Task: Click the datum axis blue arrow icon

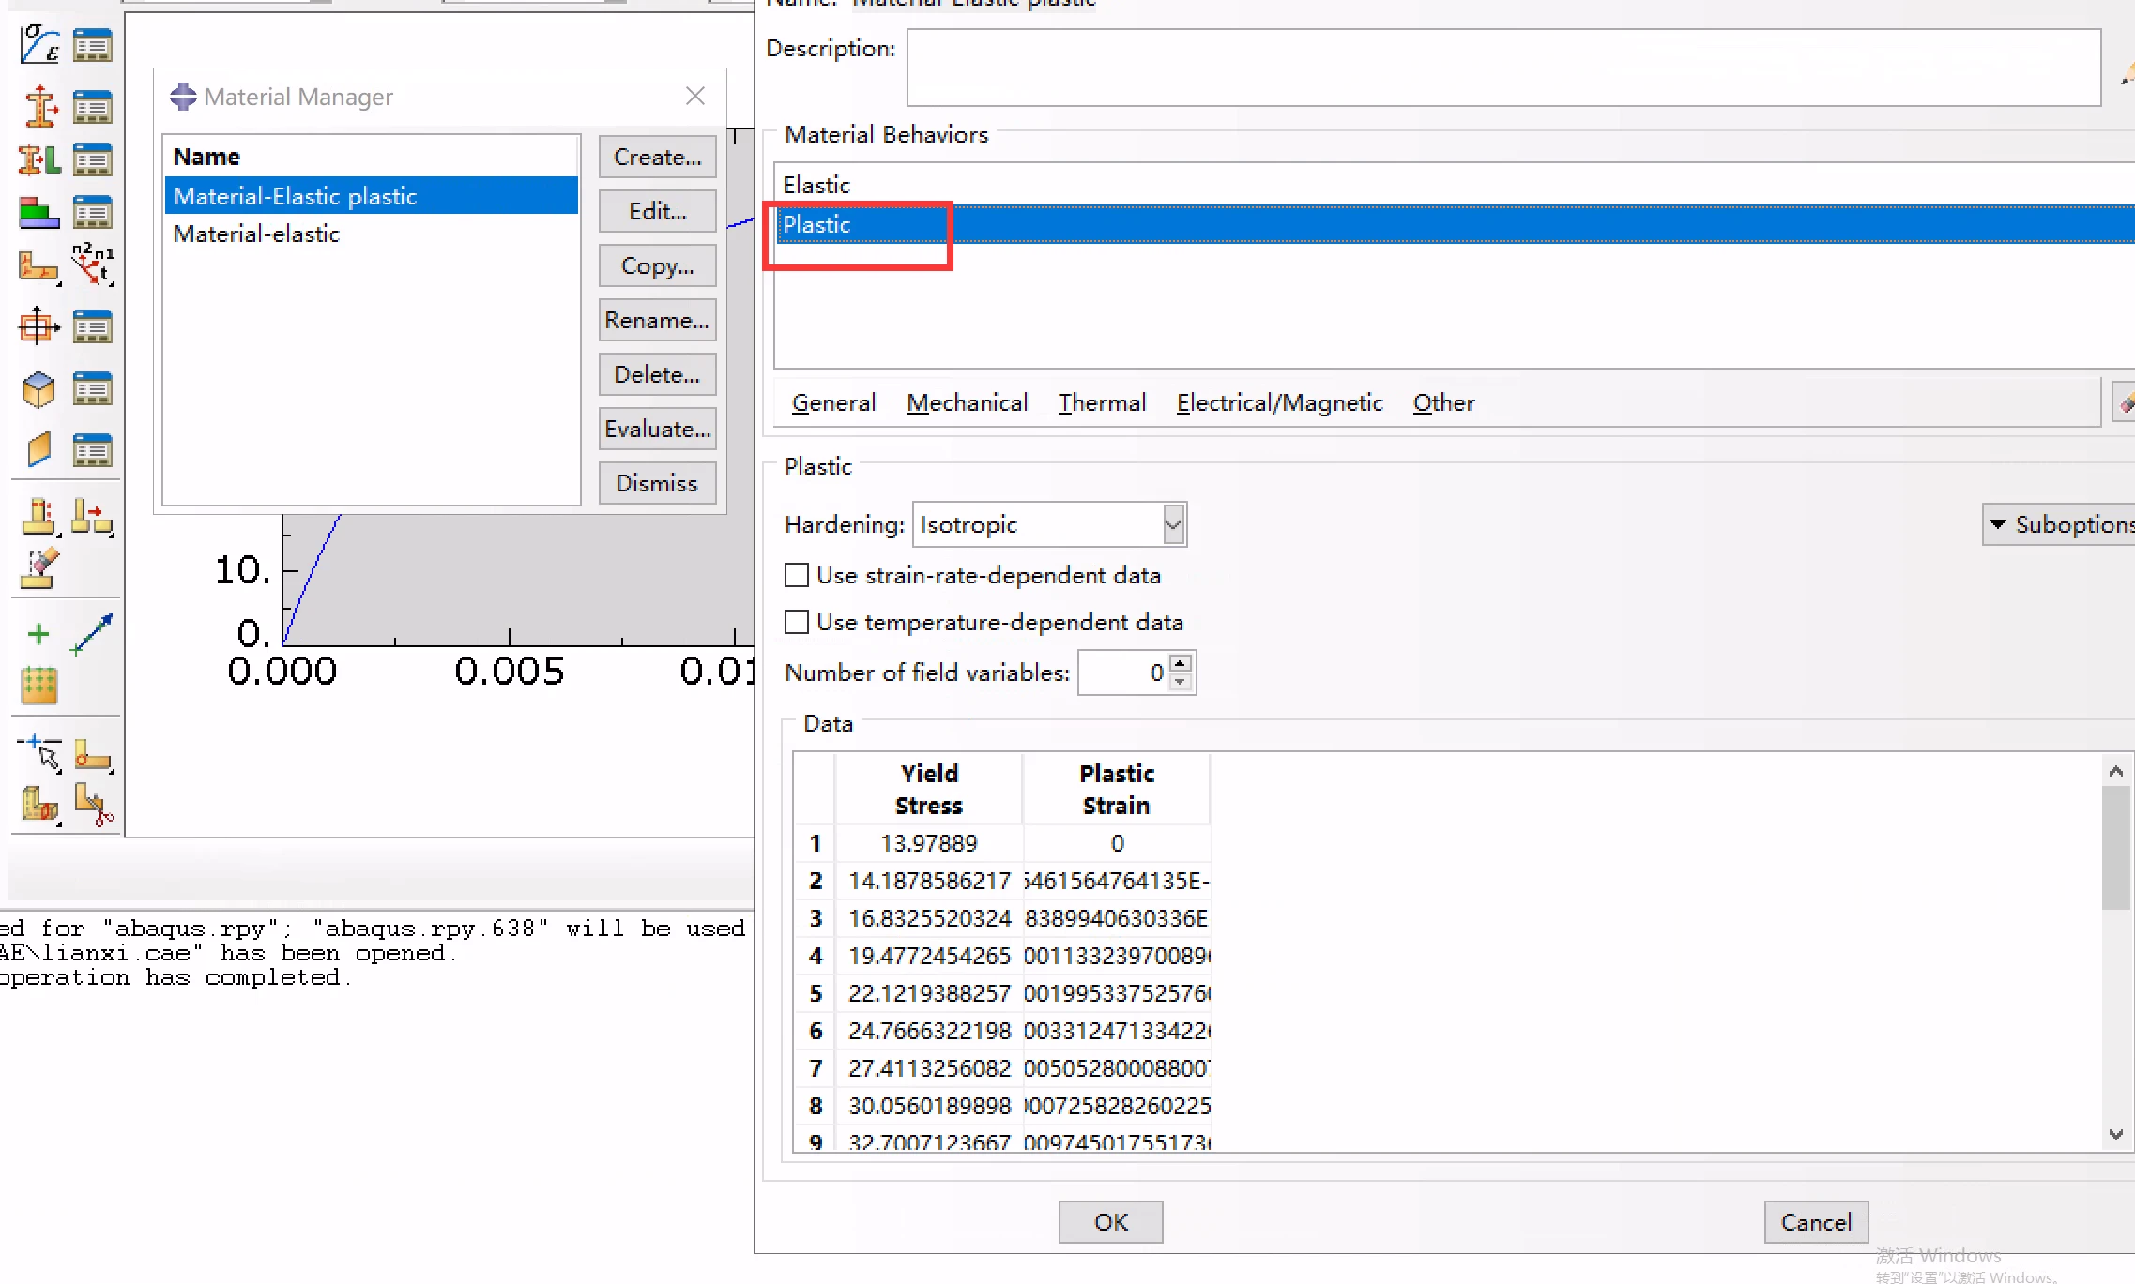Action: click(92, 635)
